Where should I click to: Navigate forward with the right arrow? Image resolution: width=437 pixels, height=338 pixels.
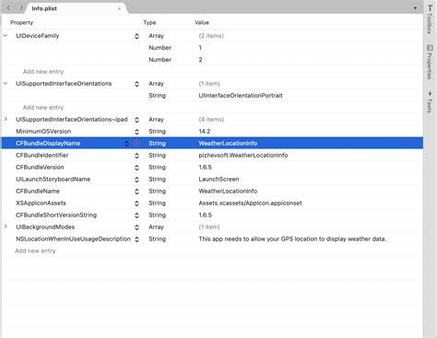tap(21, 8)
